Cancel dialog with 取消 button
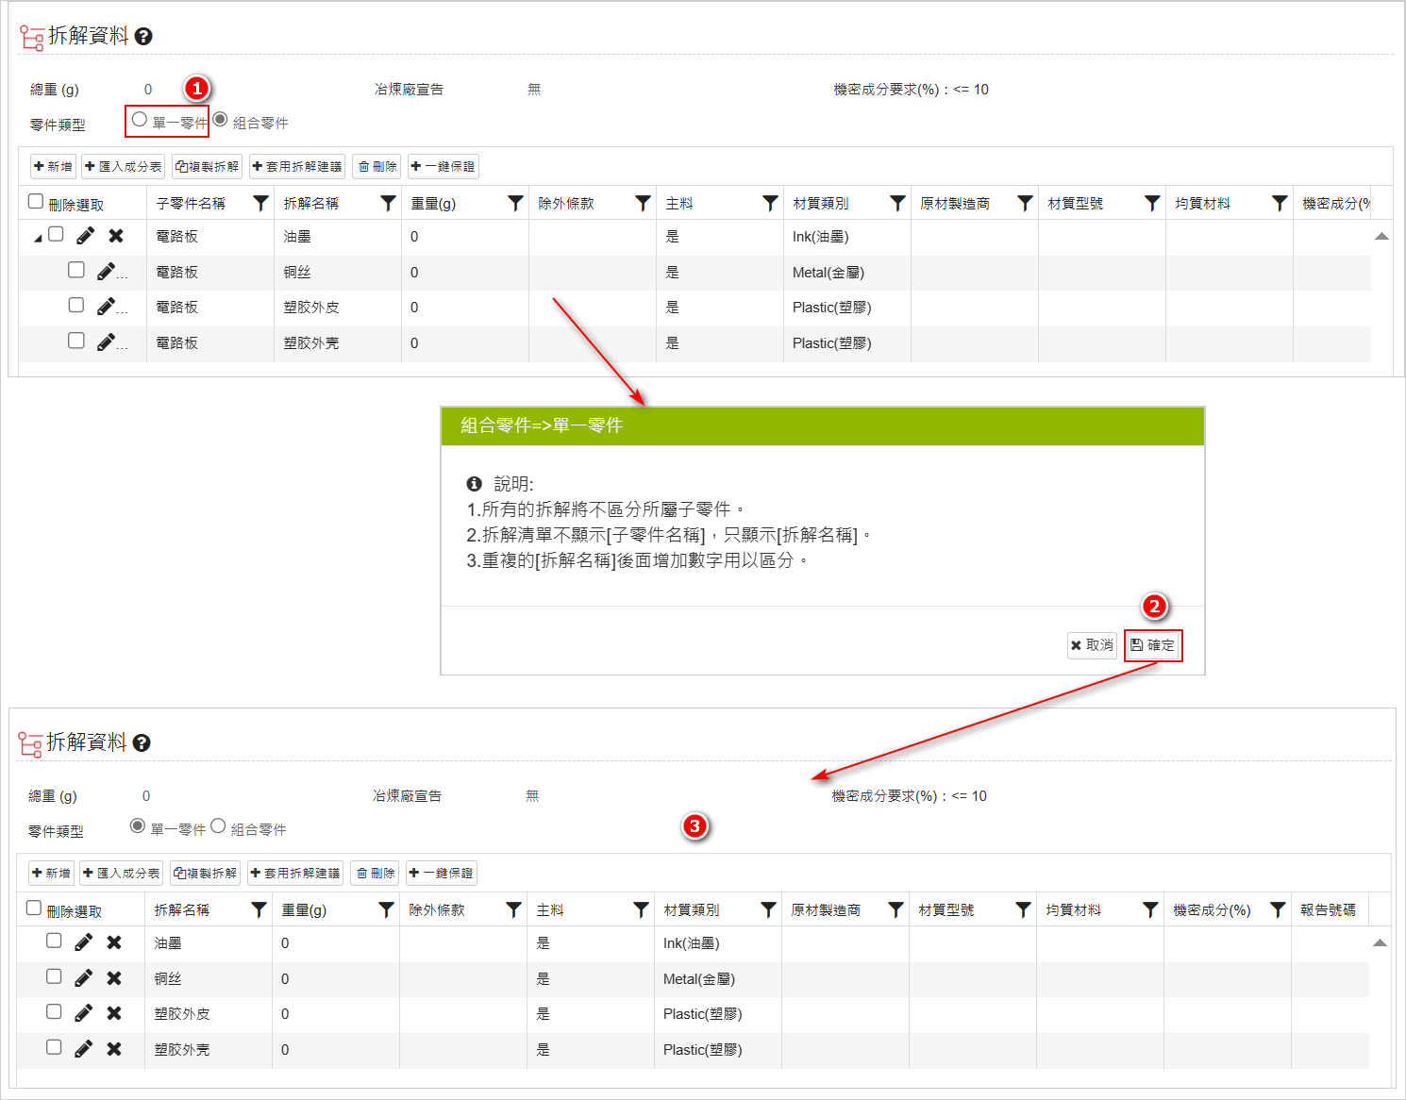 coord(1092,645)
